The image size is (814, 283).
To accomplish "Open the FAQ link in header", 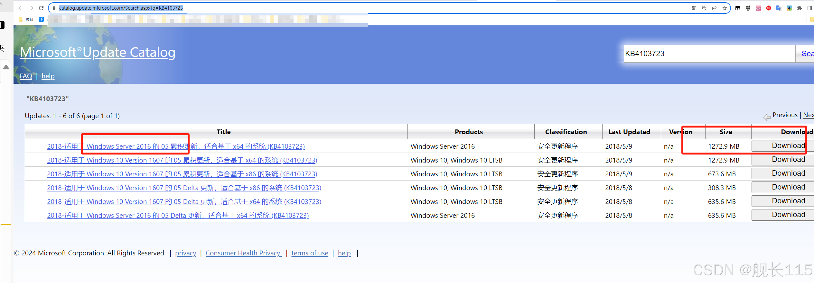I will pos(26,76).
